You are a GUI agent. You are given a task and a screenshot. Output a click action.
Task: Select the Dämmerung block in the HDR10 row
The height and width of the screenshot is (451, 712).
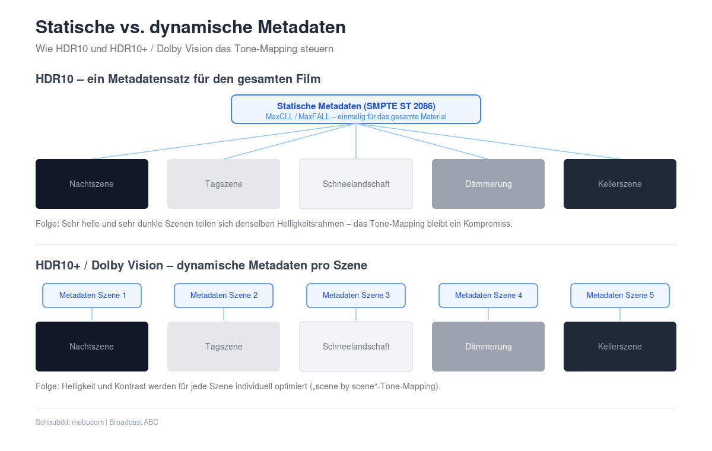pos(488,184)
